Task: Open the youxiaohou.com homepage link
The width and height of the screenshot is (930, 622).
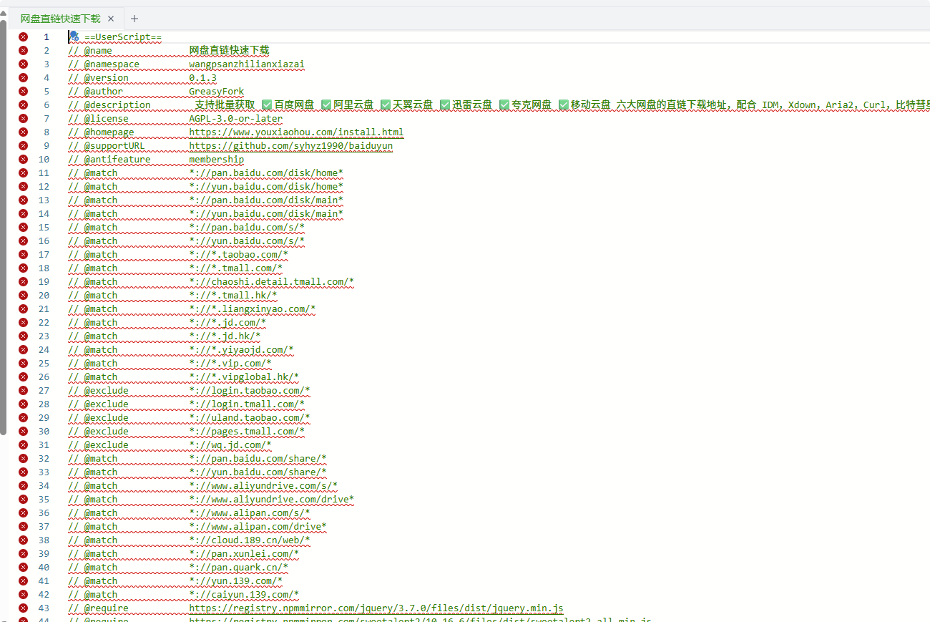Action: click(x=295, y=132)
